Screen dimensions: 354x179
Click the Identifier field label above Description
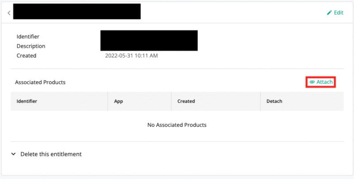(28, 37)
